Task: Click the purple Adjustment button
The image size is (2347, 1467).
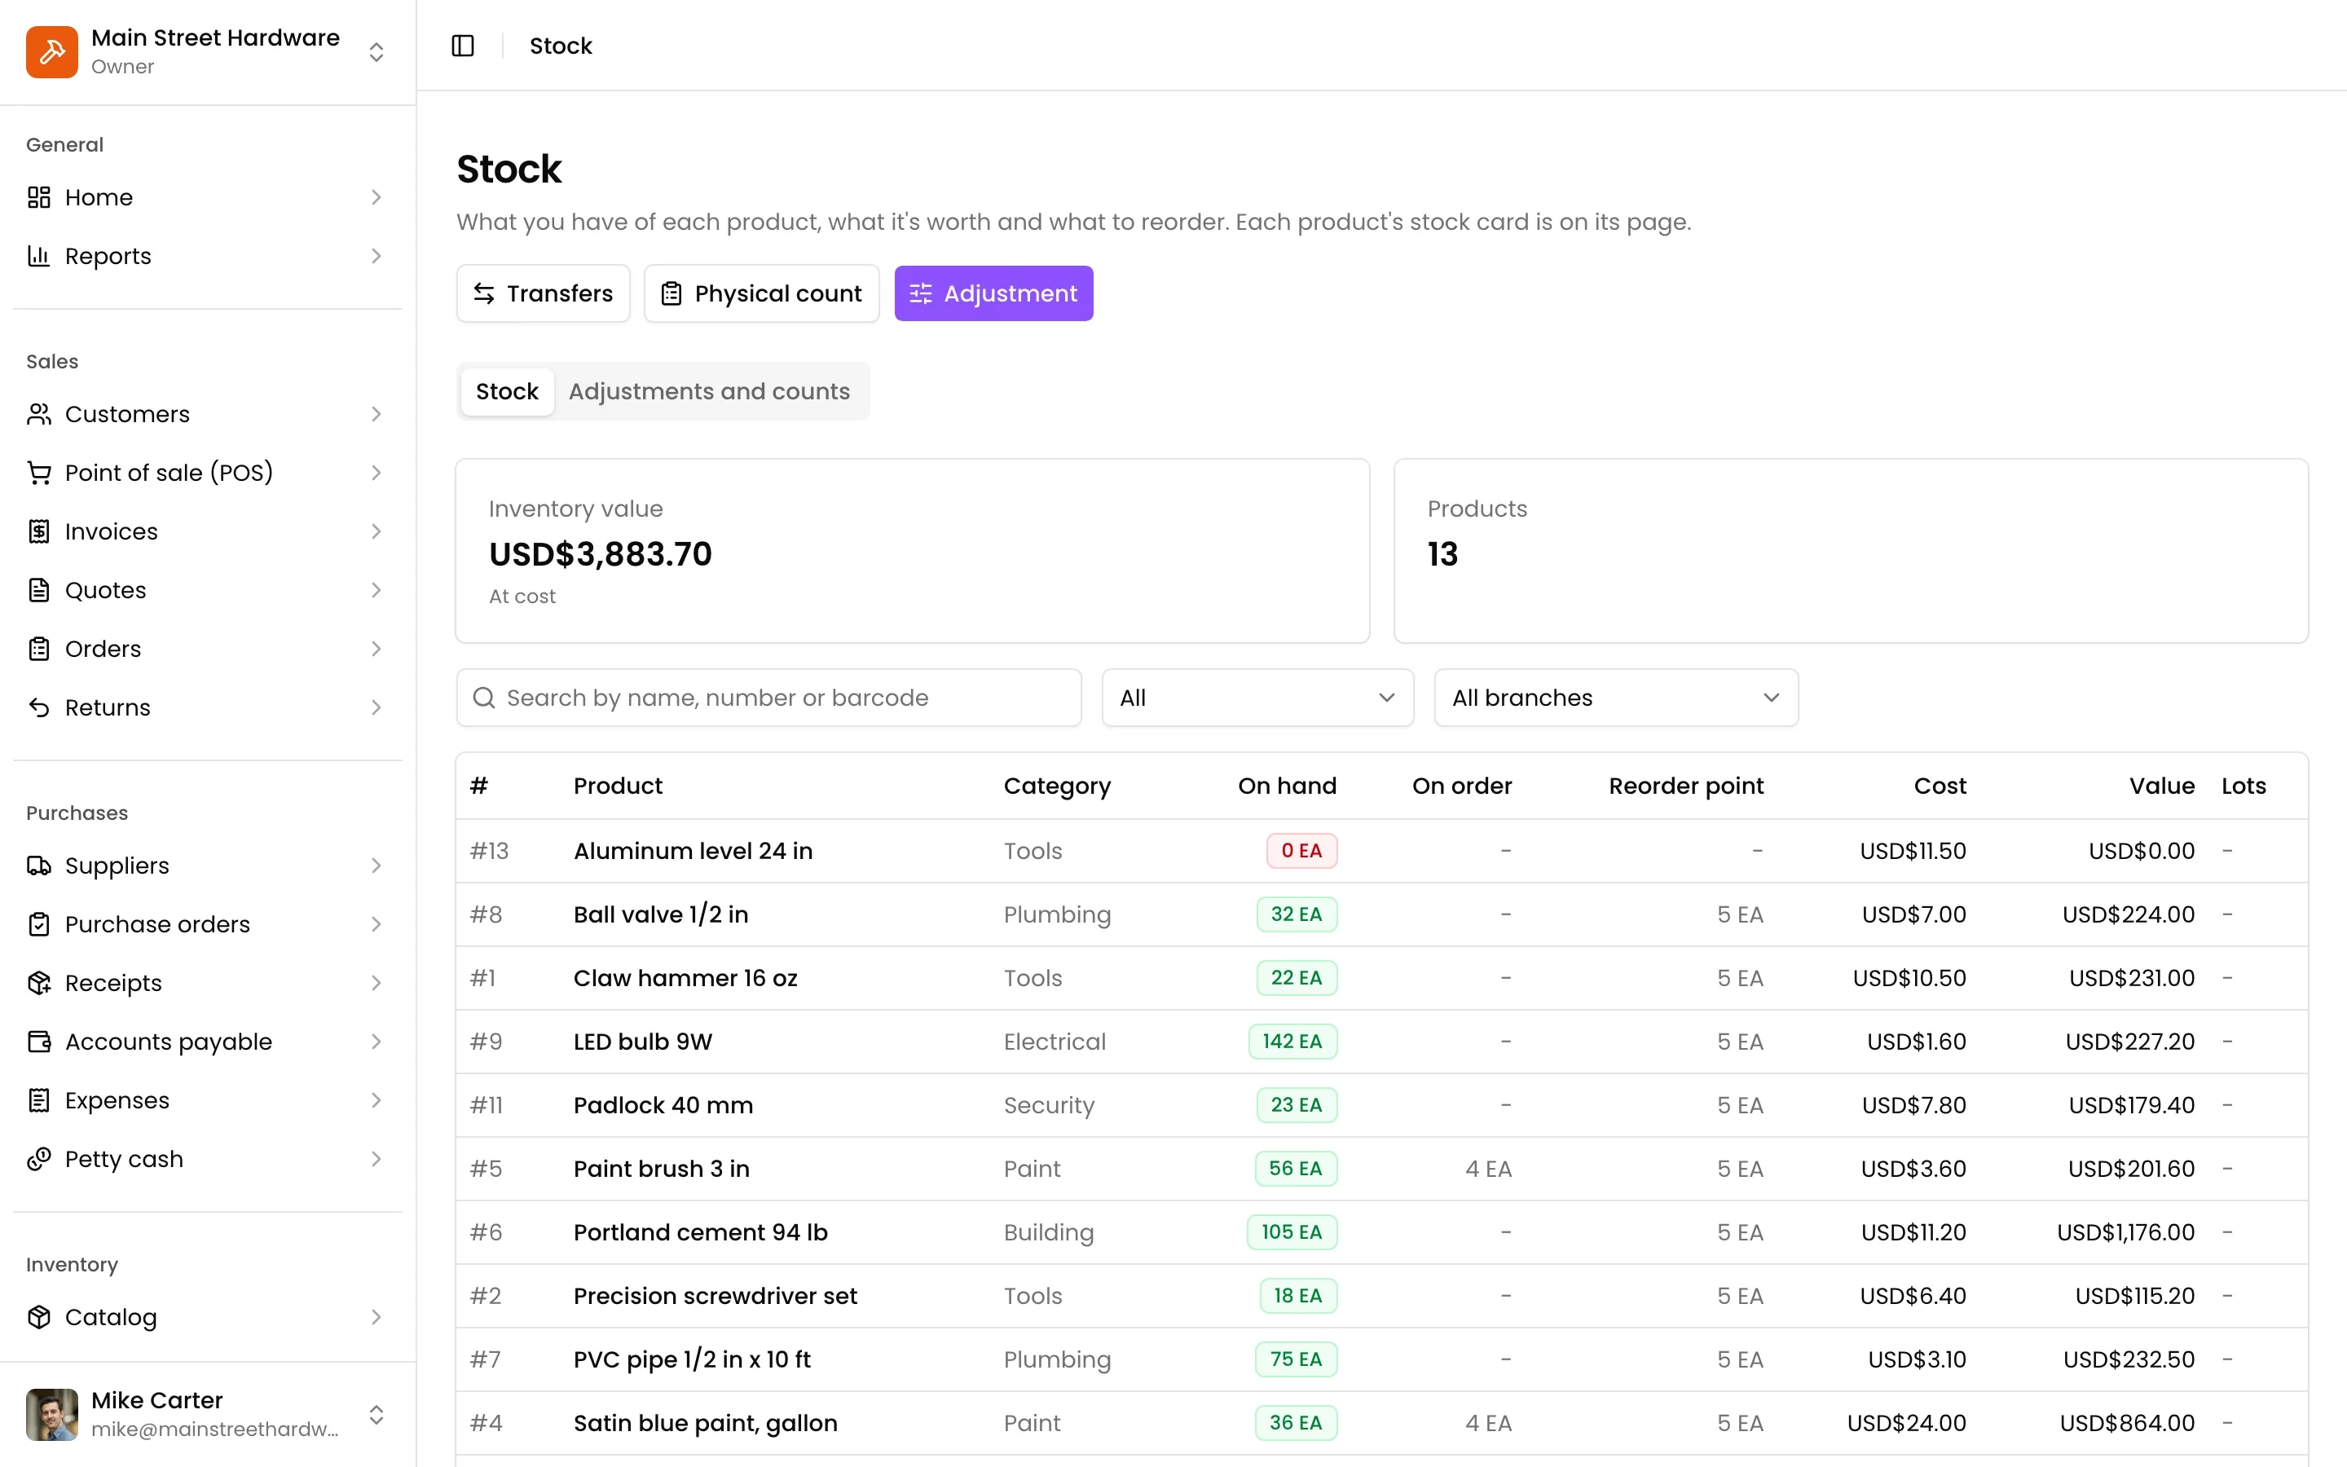Action: click(993, 293)
